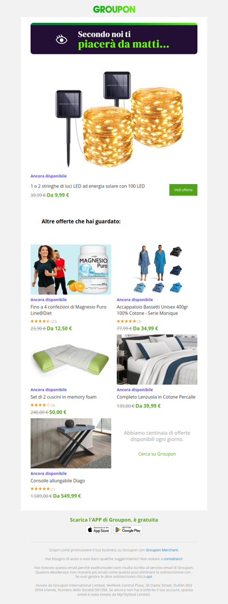Viewport: 228px width, 604px height.
Task: Open the Magnesio Puro product image
Action: click(71, 270)
